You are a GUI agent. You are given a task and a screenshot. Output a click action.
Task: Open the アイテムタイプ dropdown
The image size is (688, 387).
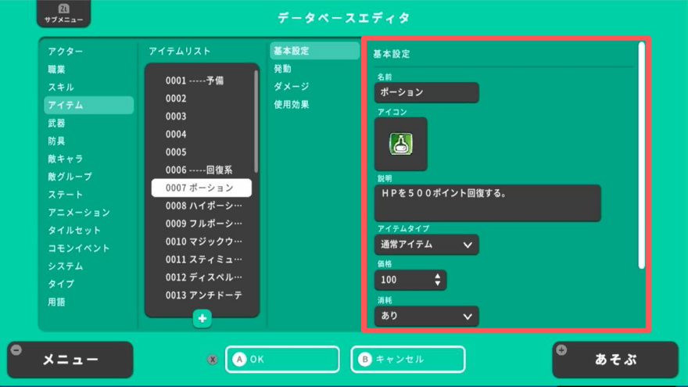point(427,245)
